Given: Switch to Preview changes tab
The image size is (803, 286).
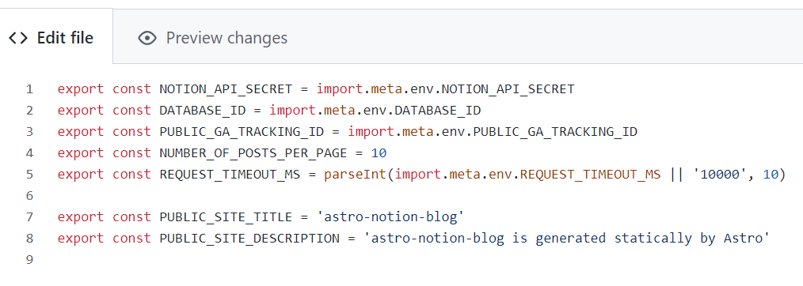Looking at the screenshot, I should click(x=212, y=38).
